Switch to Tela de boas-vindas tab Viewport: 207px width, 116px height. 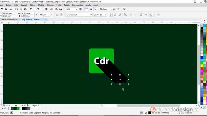point(9,19)
